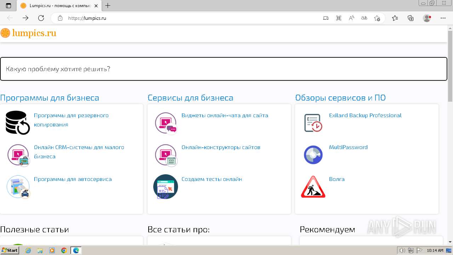Open Онлайн CRM-системы для малого бизнеса link
Viewport: 453px width, 255px height.
pos(79,152)
